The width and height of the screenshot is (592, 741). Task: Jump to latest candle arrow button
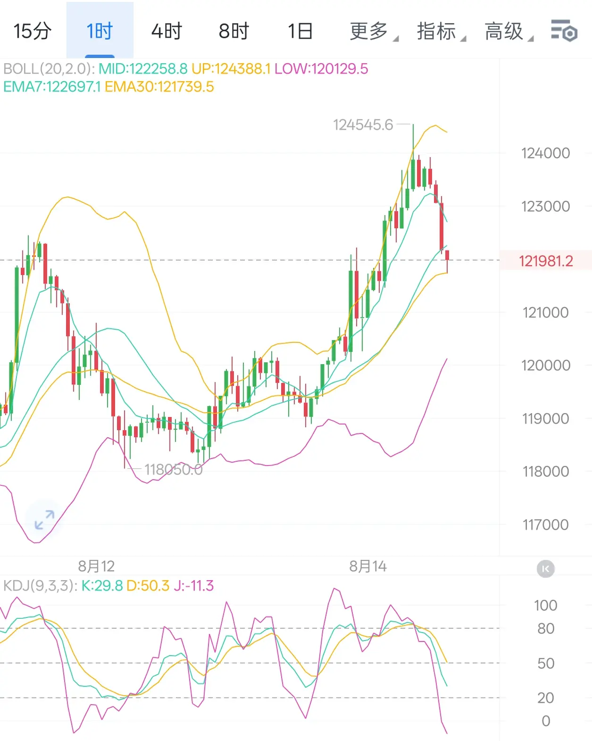click(x=546, y=569)
